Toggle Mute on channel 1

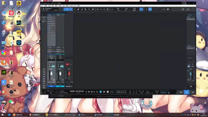pos(50,64)
